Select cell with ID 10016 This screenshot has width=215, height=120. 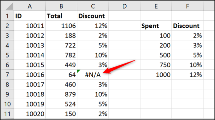[x=30, y=75]
